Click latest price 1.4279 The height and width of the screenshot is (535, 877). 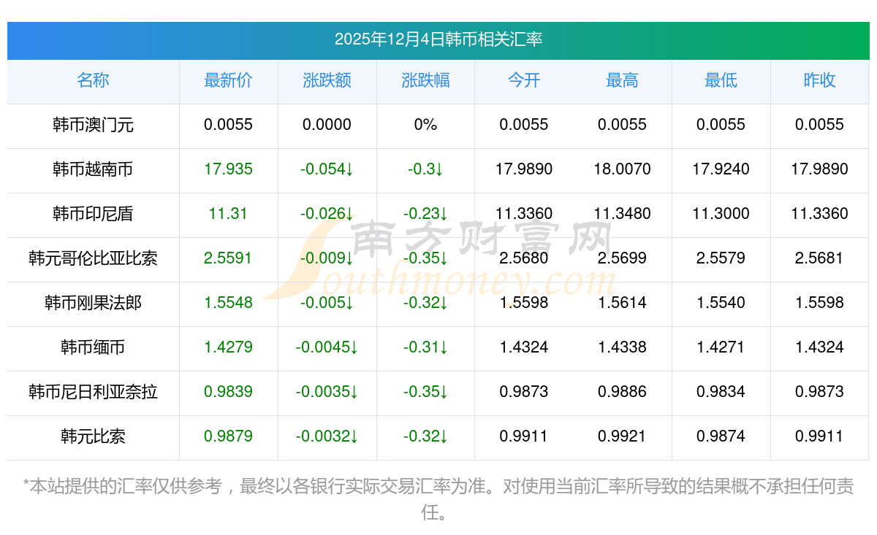228,347
